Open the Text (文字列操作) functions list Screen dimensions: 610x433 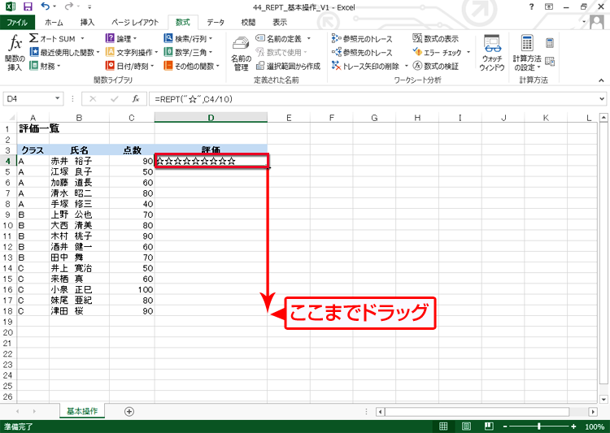pyautogui.click(x=132, y=52)
